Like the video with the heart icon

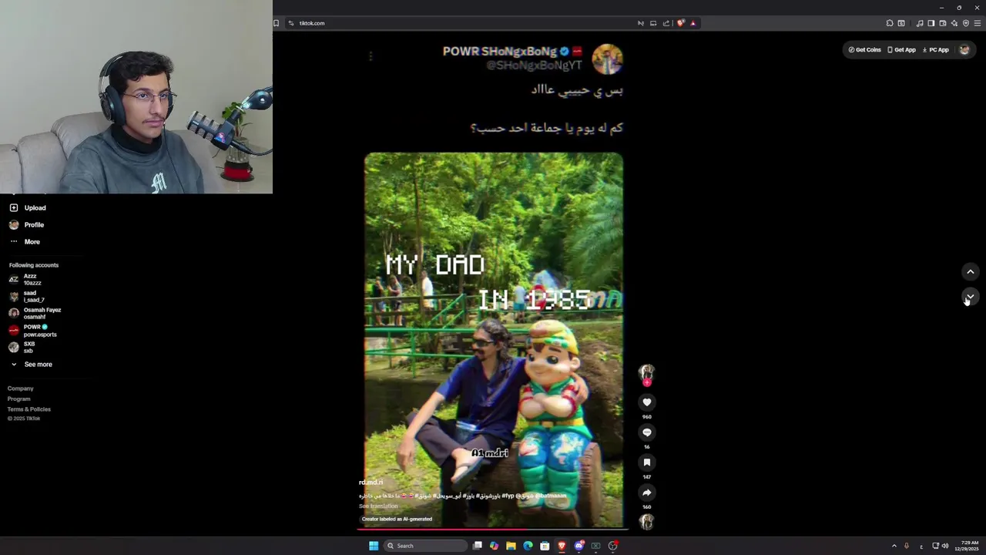click(x=647, y=402)
